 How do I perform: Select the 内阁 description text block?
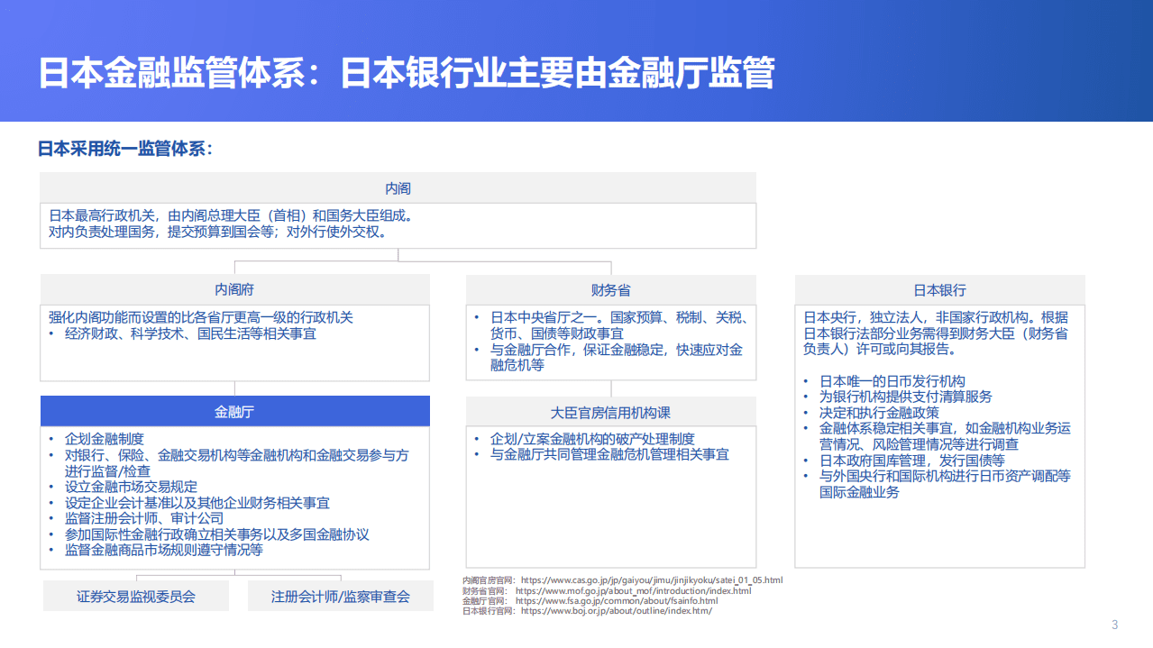click(x=398, y=224)
